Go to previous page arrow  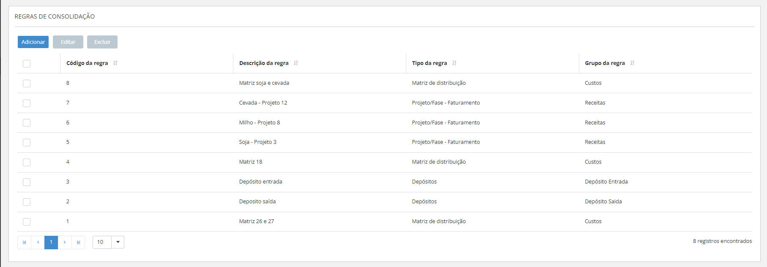click(38, 242)
